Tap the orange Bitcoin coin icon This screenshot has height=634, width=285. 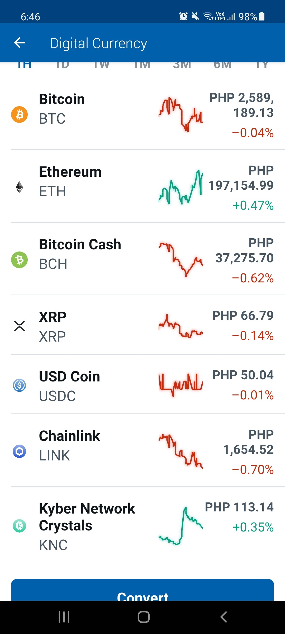[19, 115]
